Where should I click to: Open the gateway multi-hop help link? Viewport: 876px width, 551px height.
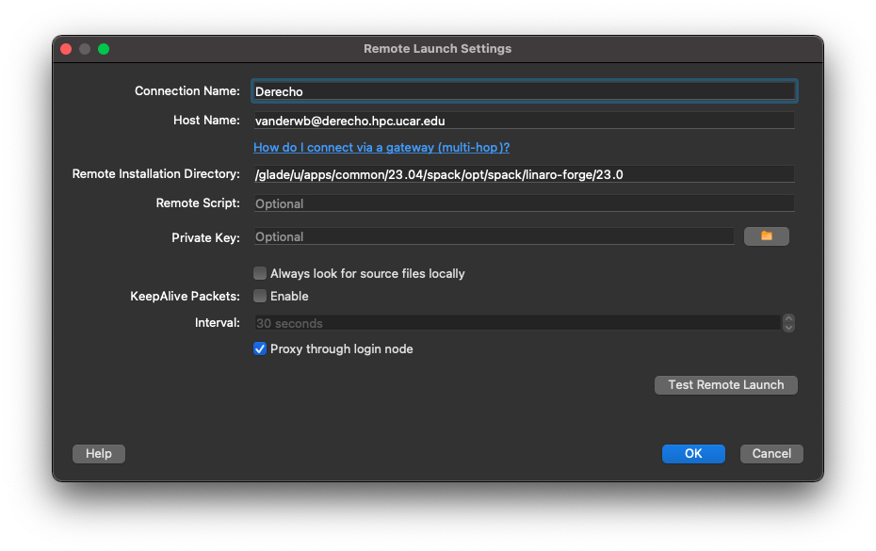(x=381, y=148)
